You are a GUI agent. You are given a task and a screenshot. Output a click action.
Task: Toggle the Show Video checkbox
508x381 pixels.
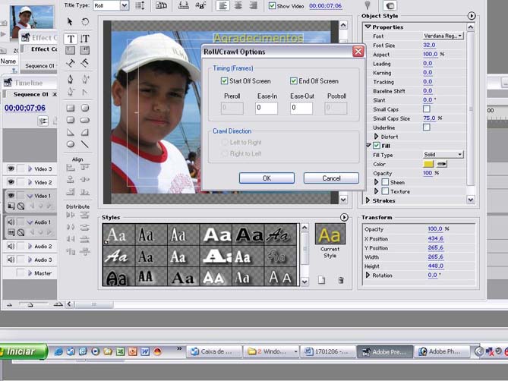pyautogui.click(x=273, y=5)
